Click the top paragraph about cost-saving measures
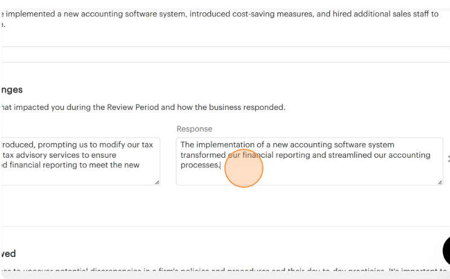The height and width of the screenshot is (279, 450). (x=220, y=14)
